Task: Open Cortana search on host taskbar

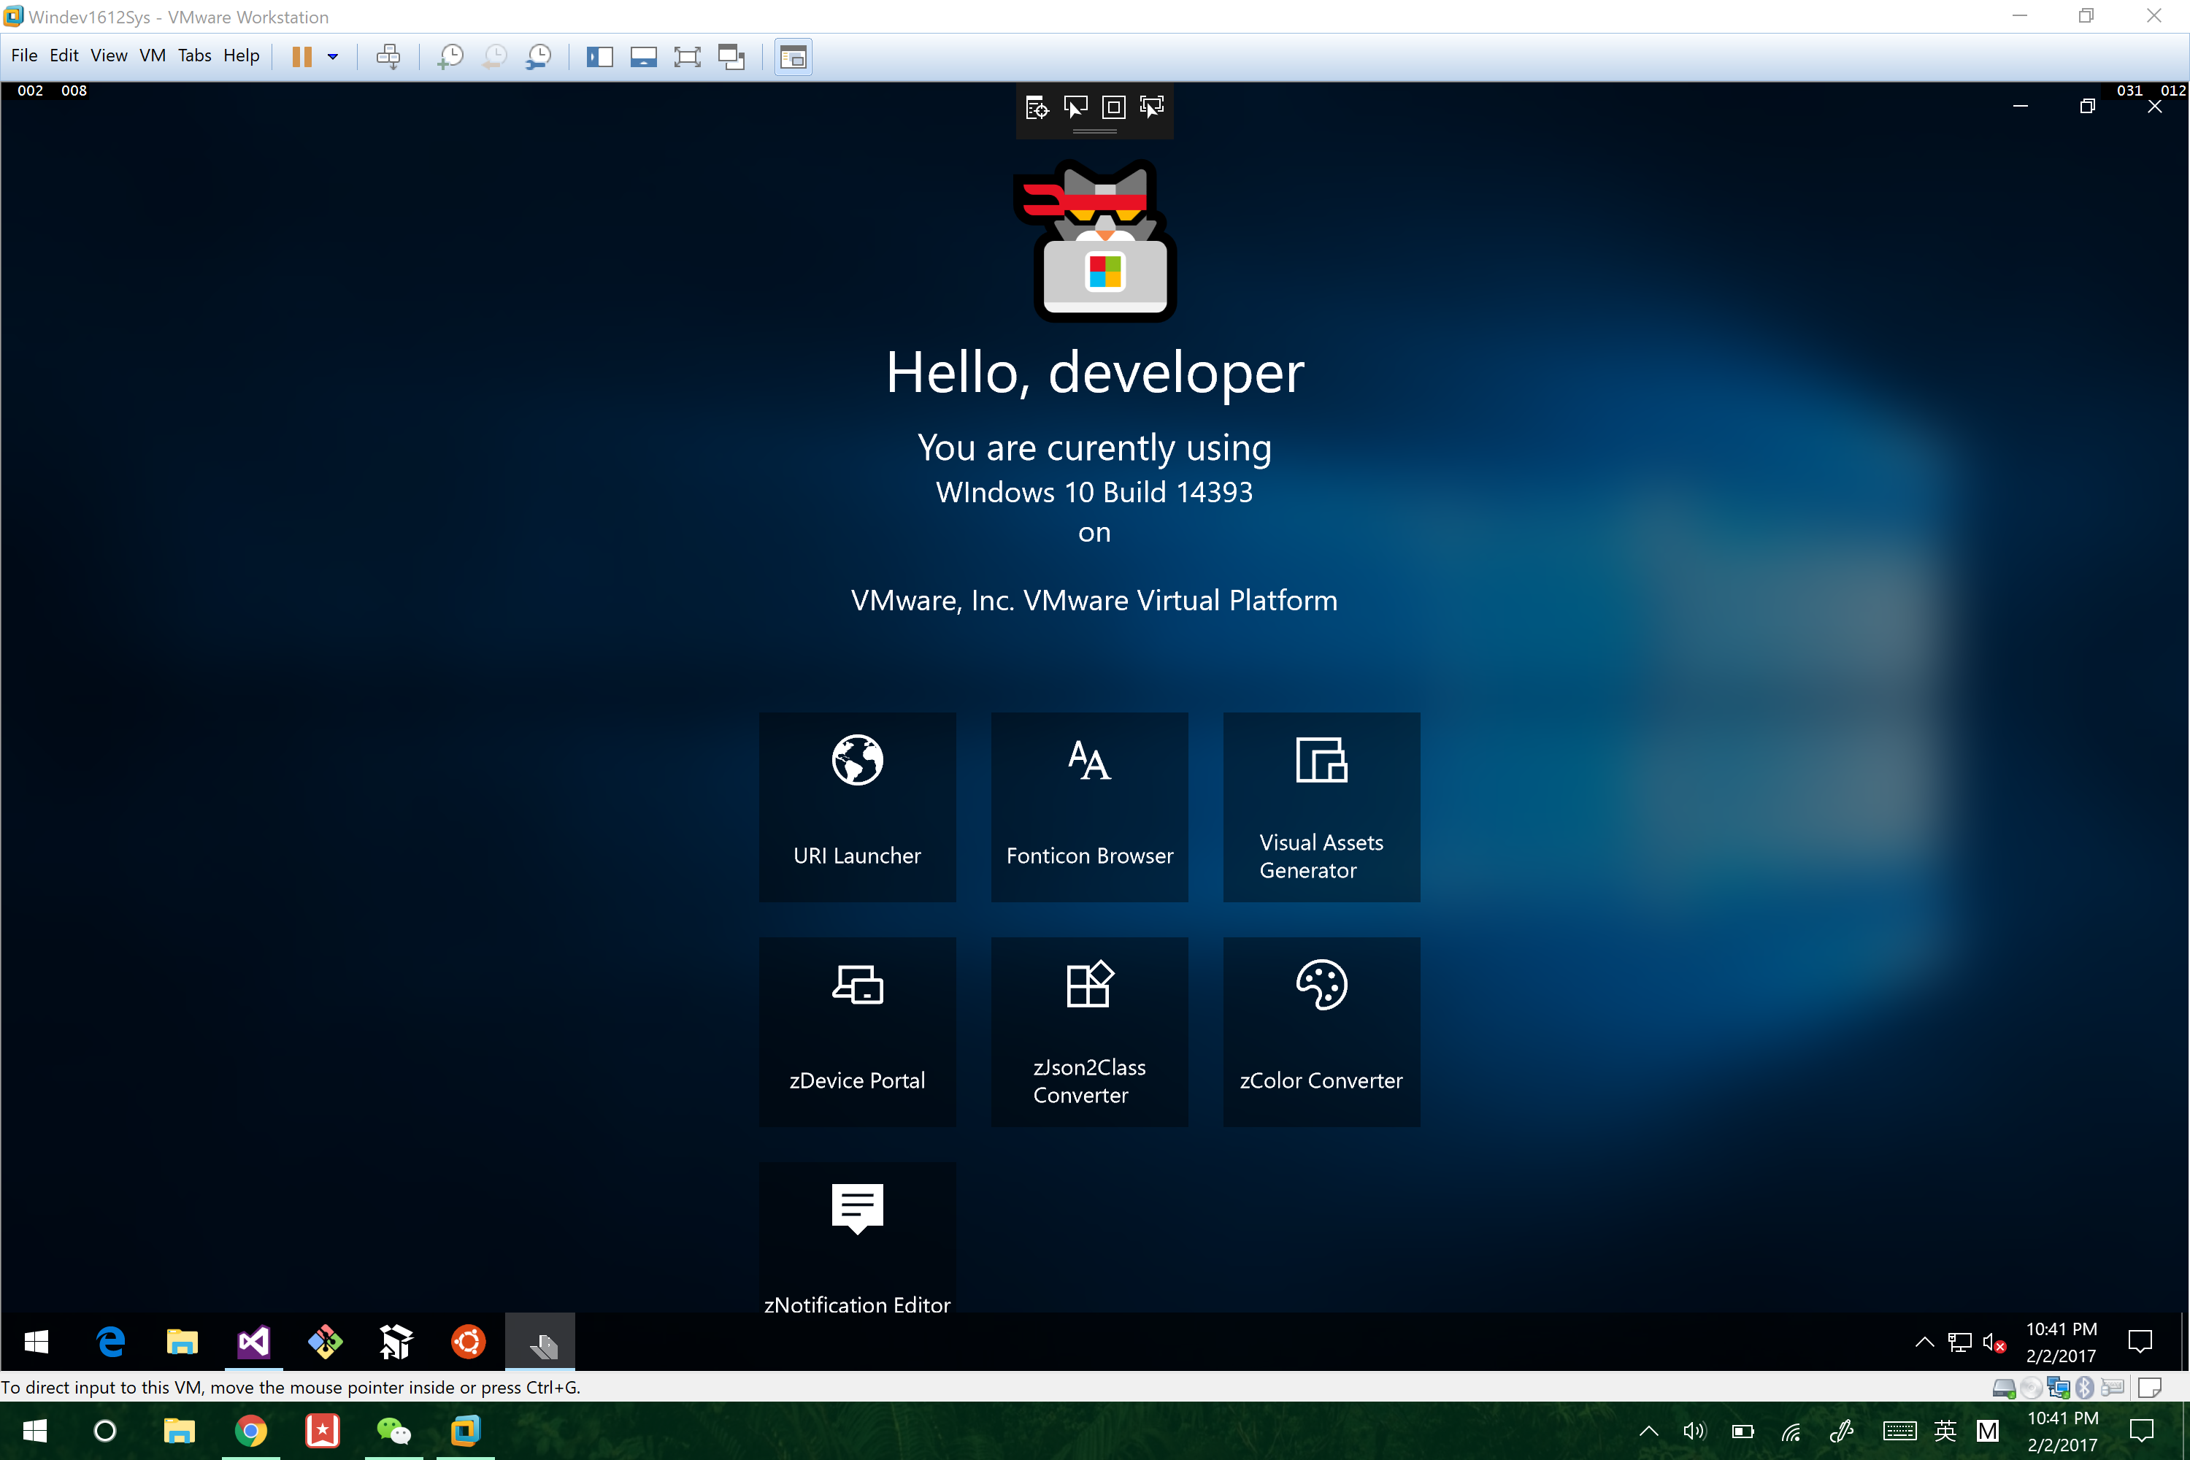Action: (105, 1431)
